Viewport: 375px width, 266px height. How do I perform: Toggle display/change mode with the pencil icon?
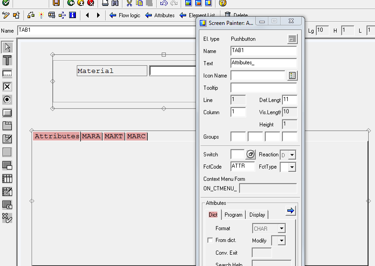(5, 15)
